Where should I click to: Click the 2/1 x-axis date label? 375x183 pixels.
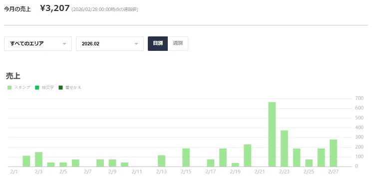[x=14, y=172]
